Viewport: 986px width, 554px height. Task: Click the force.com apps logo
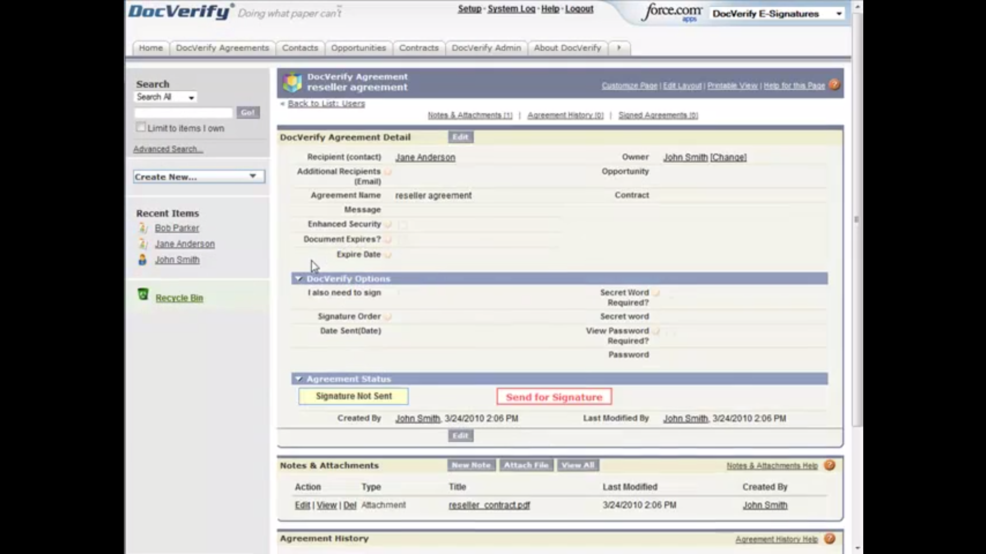tap(671, 12)
